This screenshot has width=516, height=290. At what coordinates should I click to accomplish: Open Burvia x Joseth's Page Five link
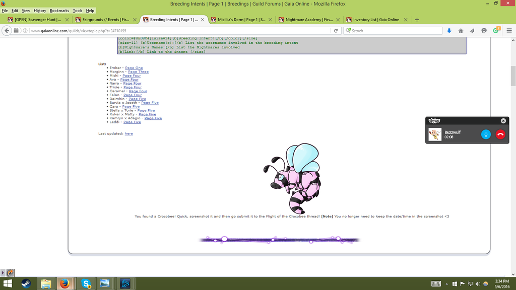tap(150, 103)
